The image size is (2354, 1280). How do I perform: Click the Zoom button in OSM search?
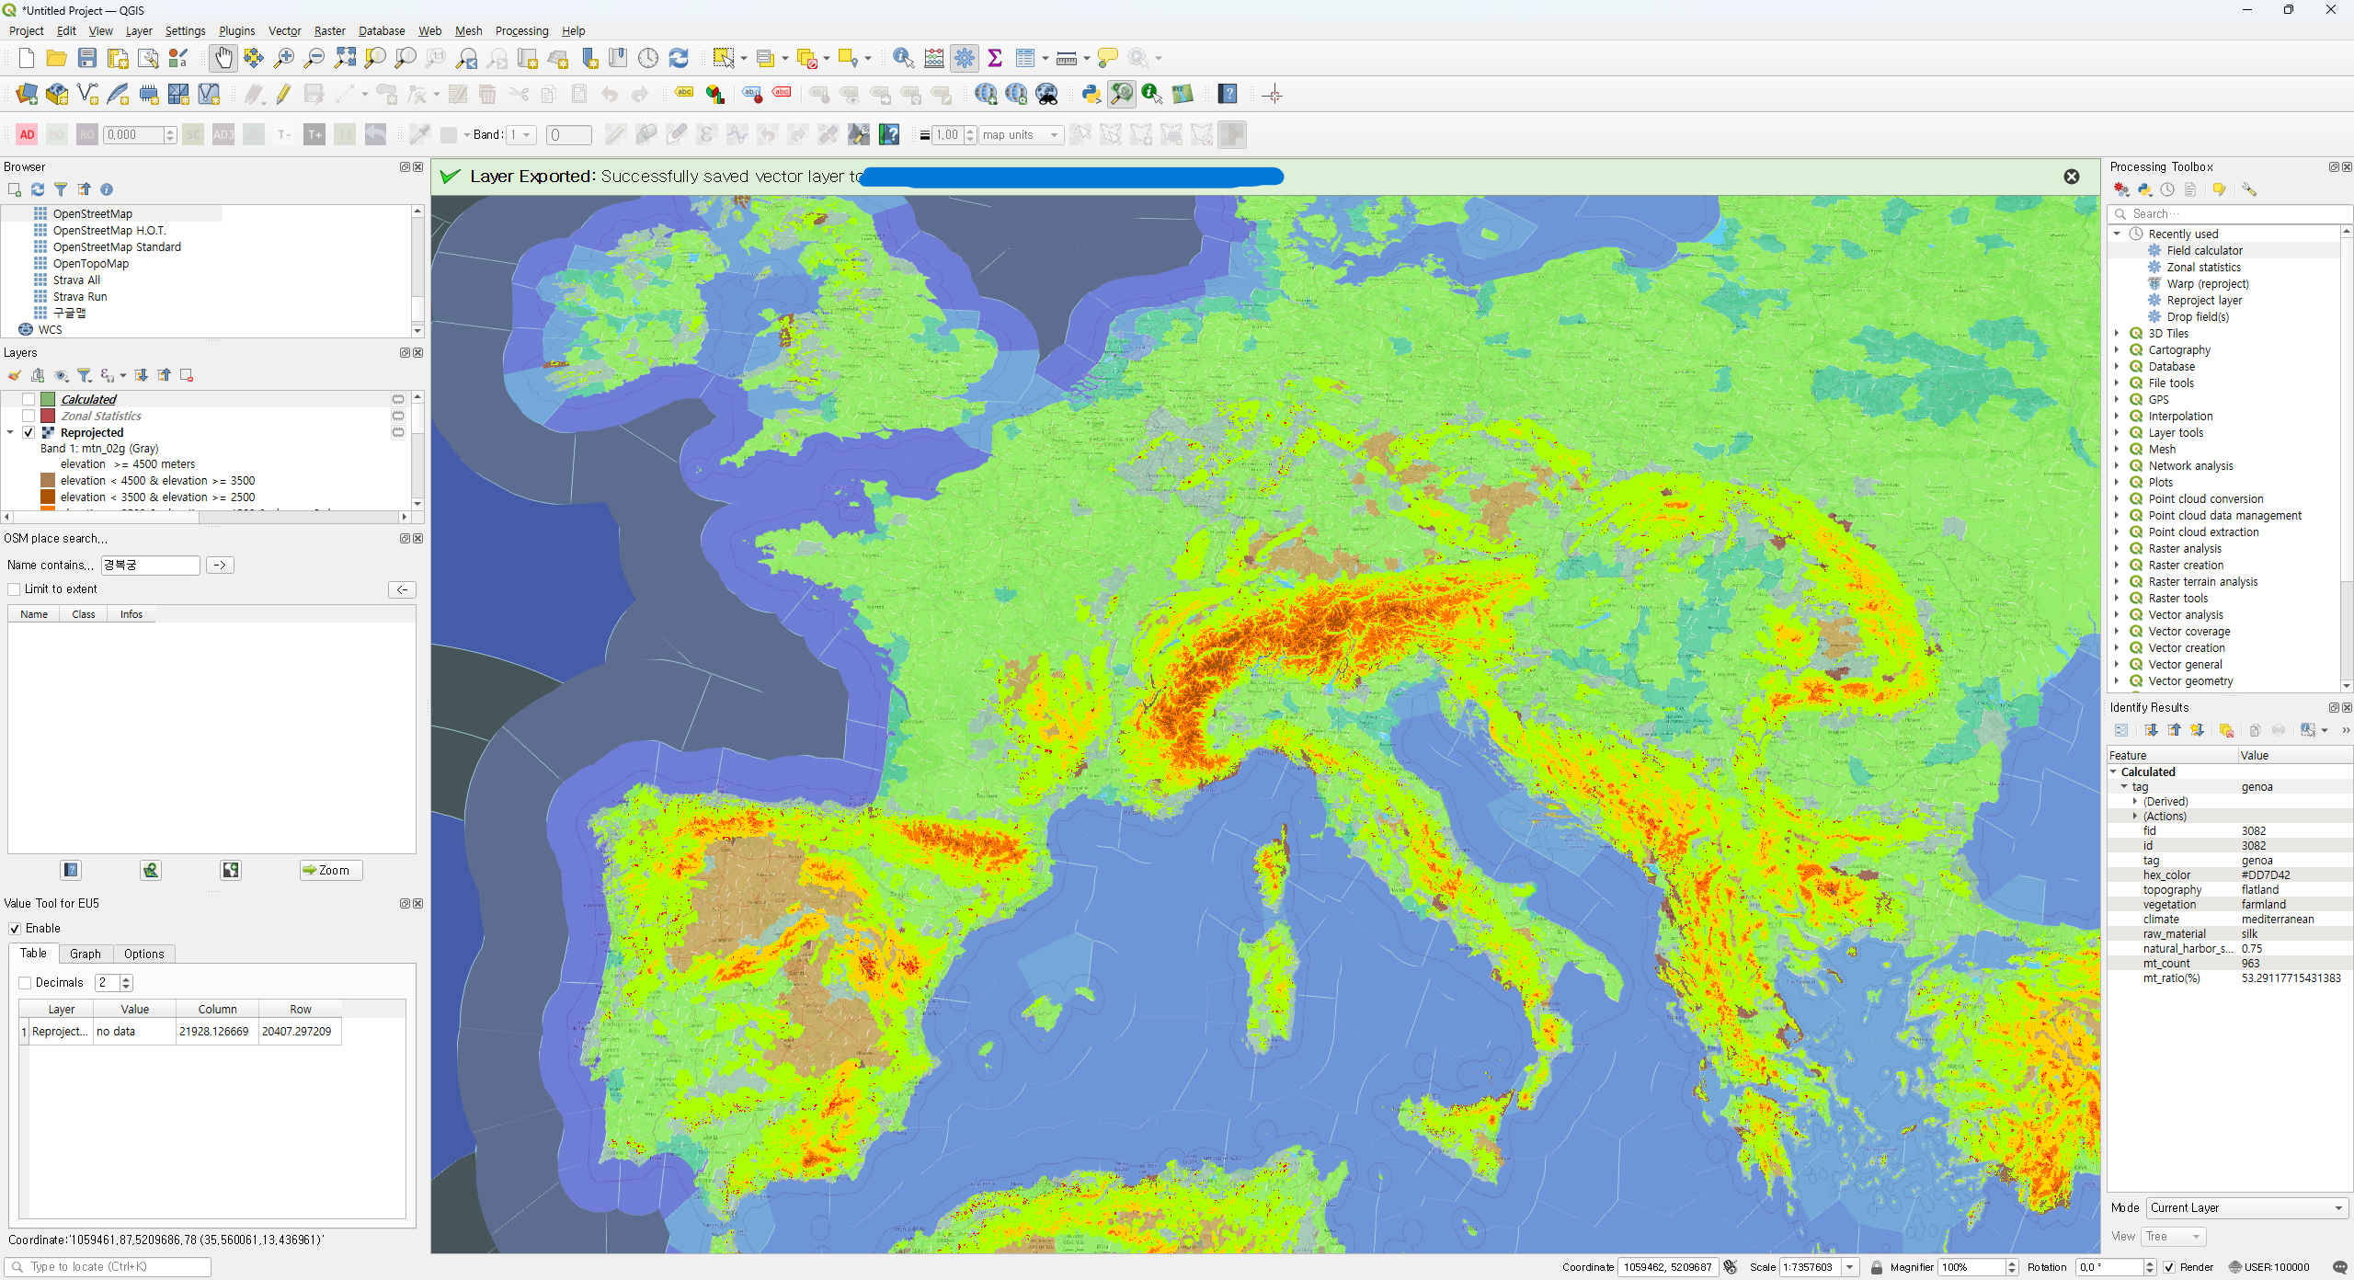(x=330, y=870)
